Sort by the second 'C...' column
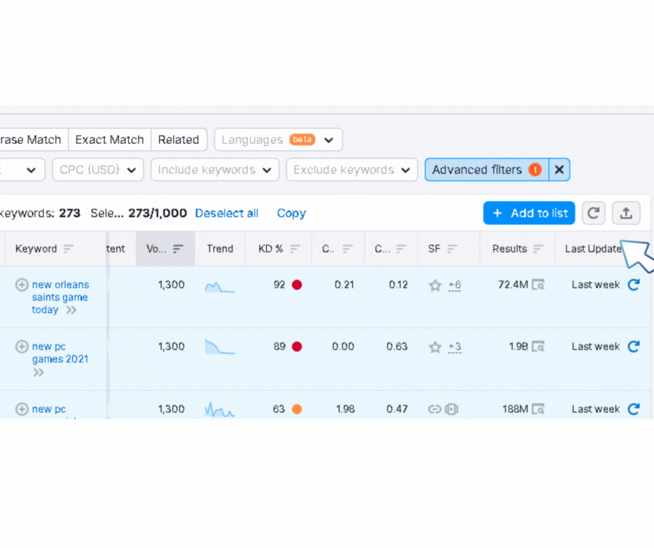The height and width of the screenshot is (548, 654). (x=401, y=249)
